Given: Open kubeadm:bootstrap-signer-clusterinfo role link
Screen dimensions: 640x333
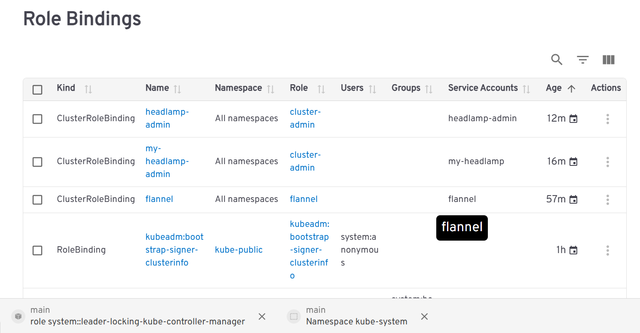Looking at the screenshot, I should [x=309, y=250].
